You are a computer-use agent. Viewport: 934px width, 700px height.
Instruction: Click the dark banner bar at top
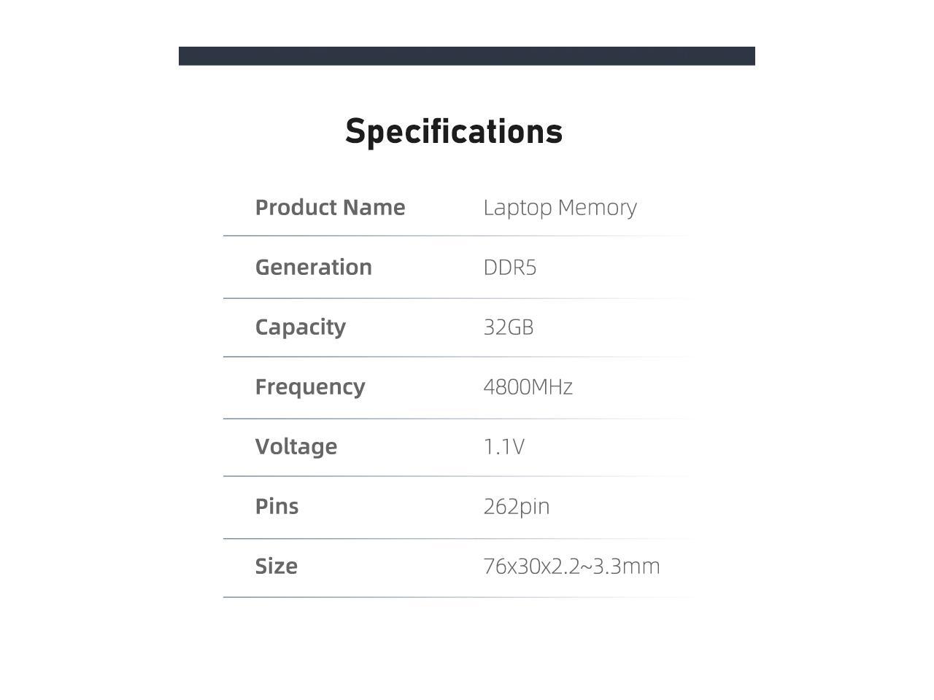click(467, 56)
